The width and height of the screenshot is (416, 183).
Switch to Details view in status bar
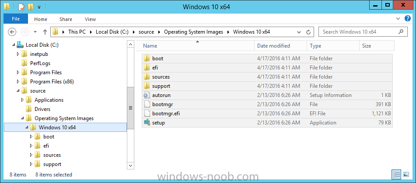[x=397, y=174]
